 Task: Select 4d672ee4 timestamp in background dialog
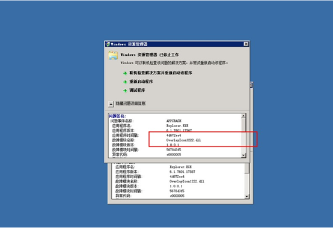(x=177, y=177)
